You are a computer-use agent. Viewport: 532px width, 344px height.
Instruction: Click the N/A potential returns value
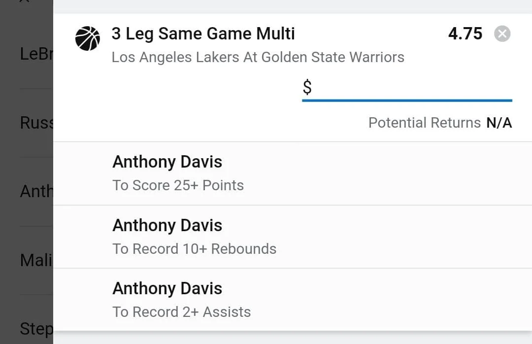499,123
